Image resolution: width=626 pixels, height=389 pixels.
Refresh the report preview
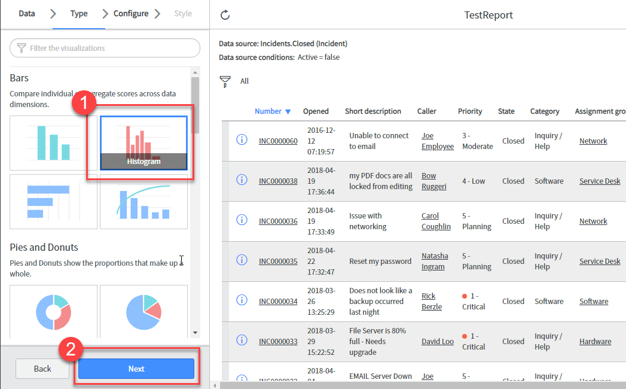coord(225,15)
